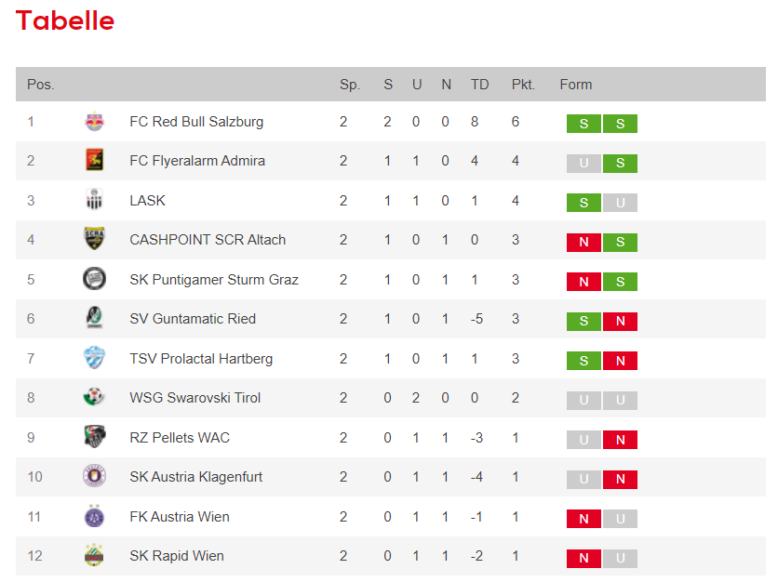Click the WSG Tirol club logo
The width and height of the screenshot is (778, 582).
94,397
